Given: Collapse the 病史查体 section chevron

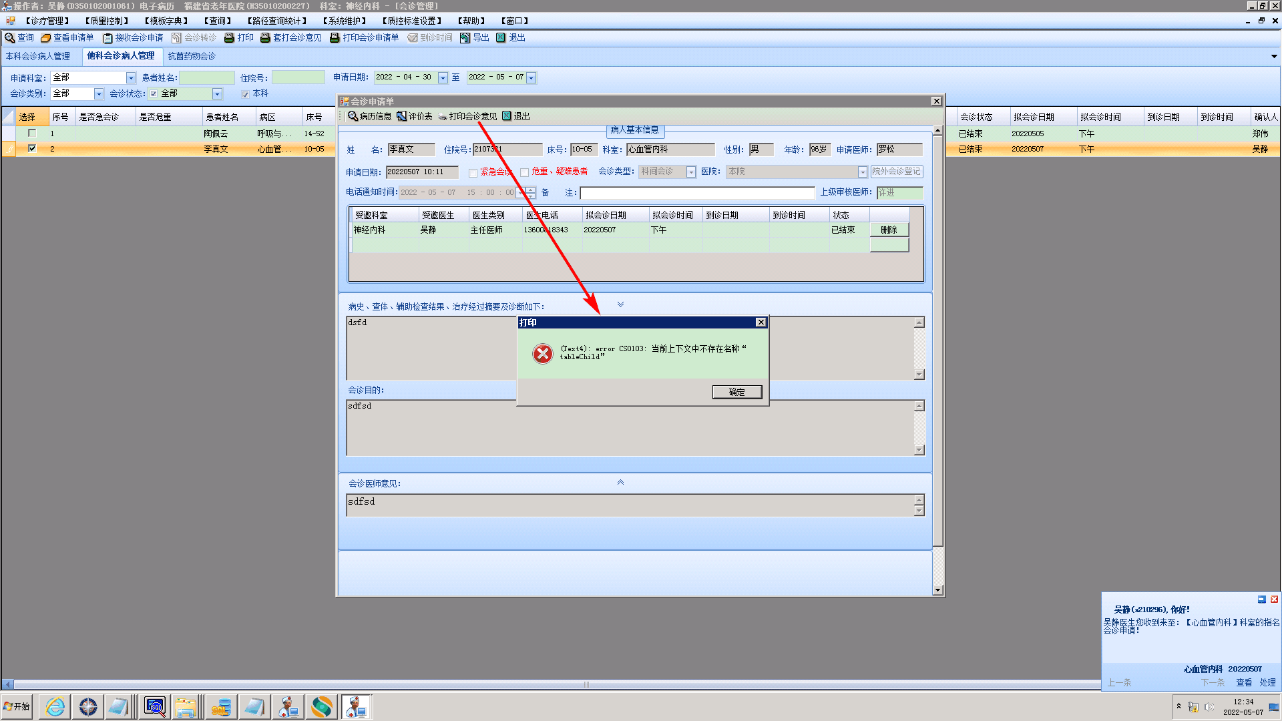Looking at the screenshot, I should pos(620,304).
